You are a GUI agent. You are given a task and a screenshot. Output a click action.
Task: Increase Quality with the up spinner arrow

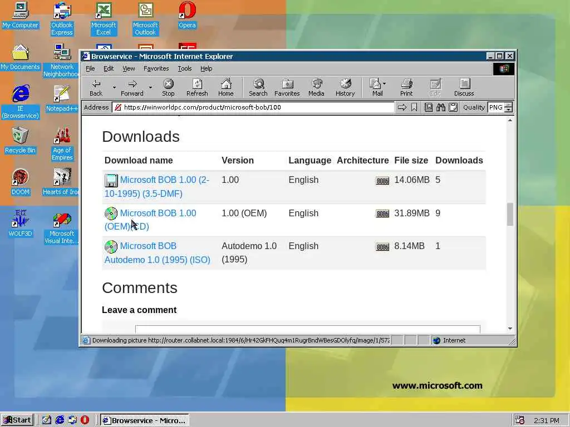click(x=509, y=105)
